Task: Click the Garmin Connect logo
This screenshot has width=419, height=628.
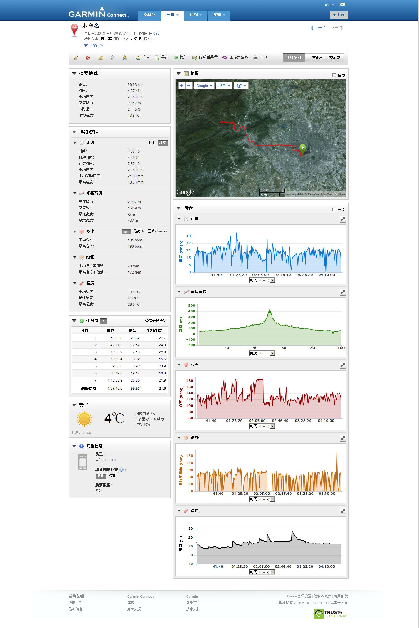Action: click(x=98, y=13)
